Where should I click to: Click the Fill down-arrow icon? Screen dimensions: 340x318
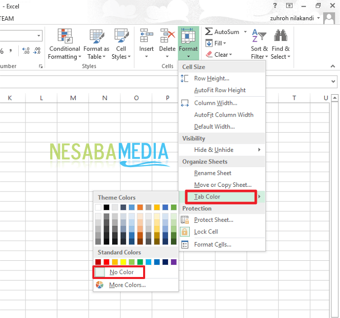point(209,43)
